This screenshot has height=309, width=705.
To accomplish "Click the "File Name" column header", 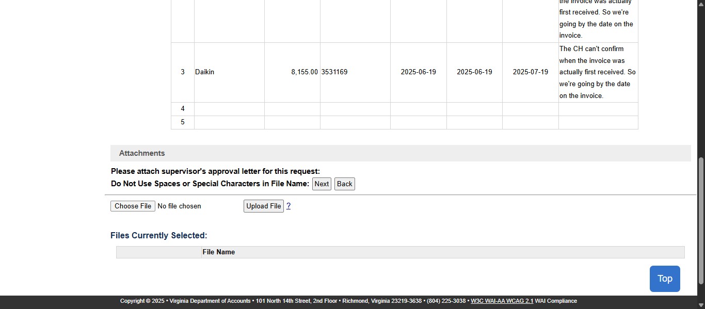I will pyautogui.click(x=219, y=252).
